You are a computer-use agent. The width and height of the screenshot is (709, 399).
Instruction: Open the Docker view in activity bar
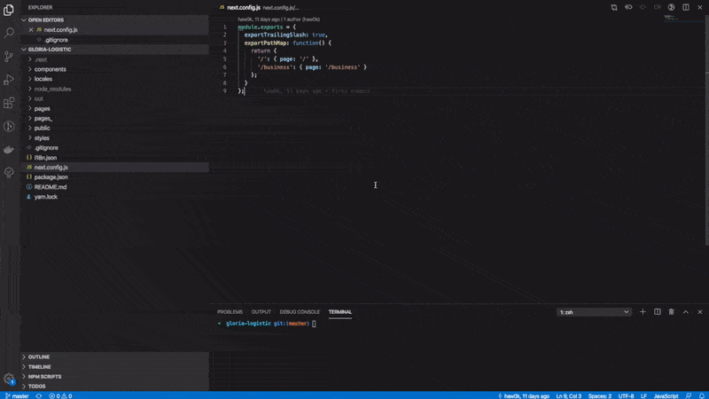click(9, 150)
